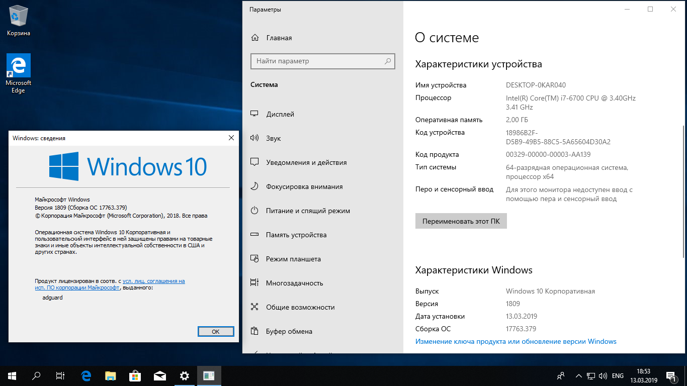The height and width of the screenshot is (386, 687).
Task: Open Mail app from the taskbar
Action: point(159,375)
